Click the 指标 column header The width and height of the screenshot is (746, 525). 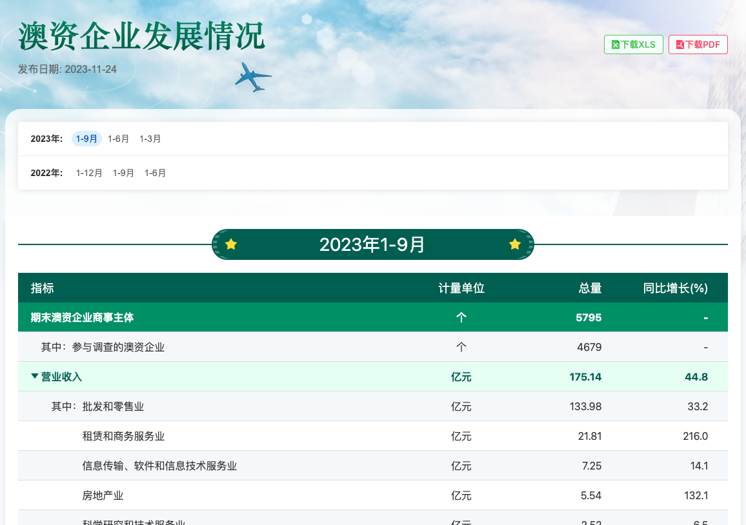point(43,288)
